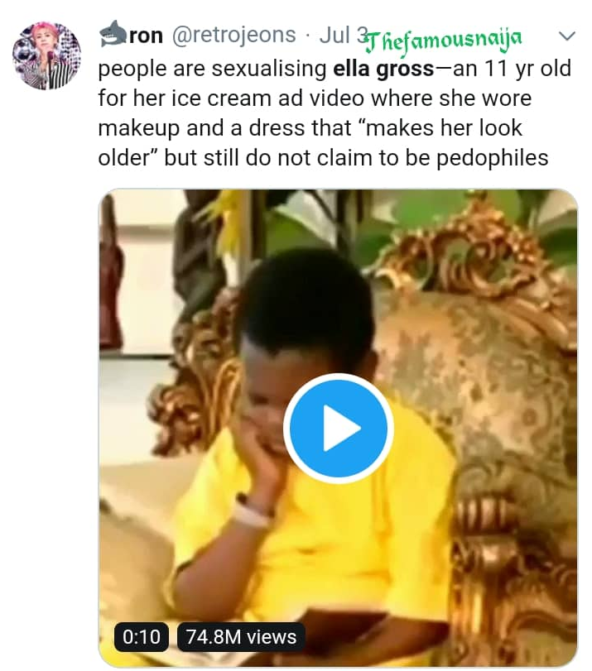Play the tweet's video
This screenshot has height=671, width=592.
pos(338,429)
